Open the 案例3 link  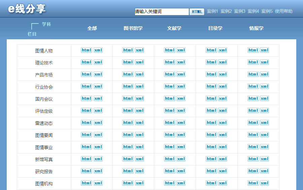click(240, 11)
